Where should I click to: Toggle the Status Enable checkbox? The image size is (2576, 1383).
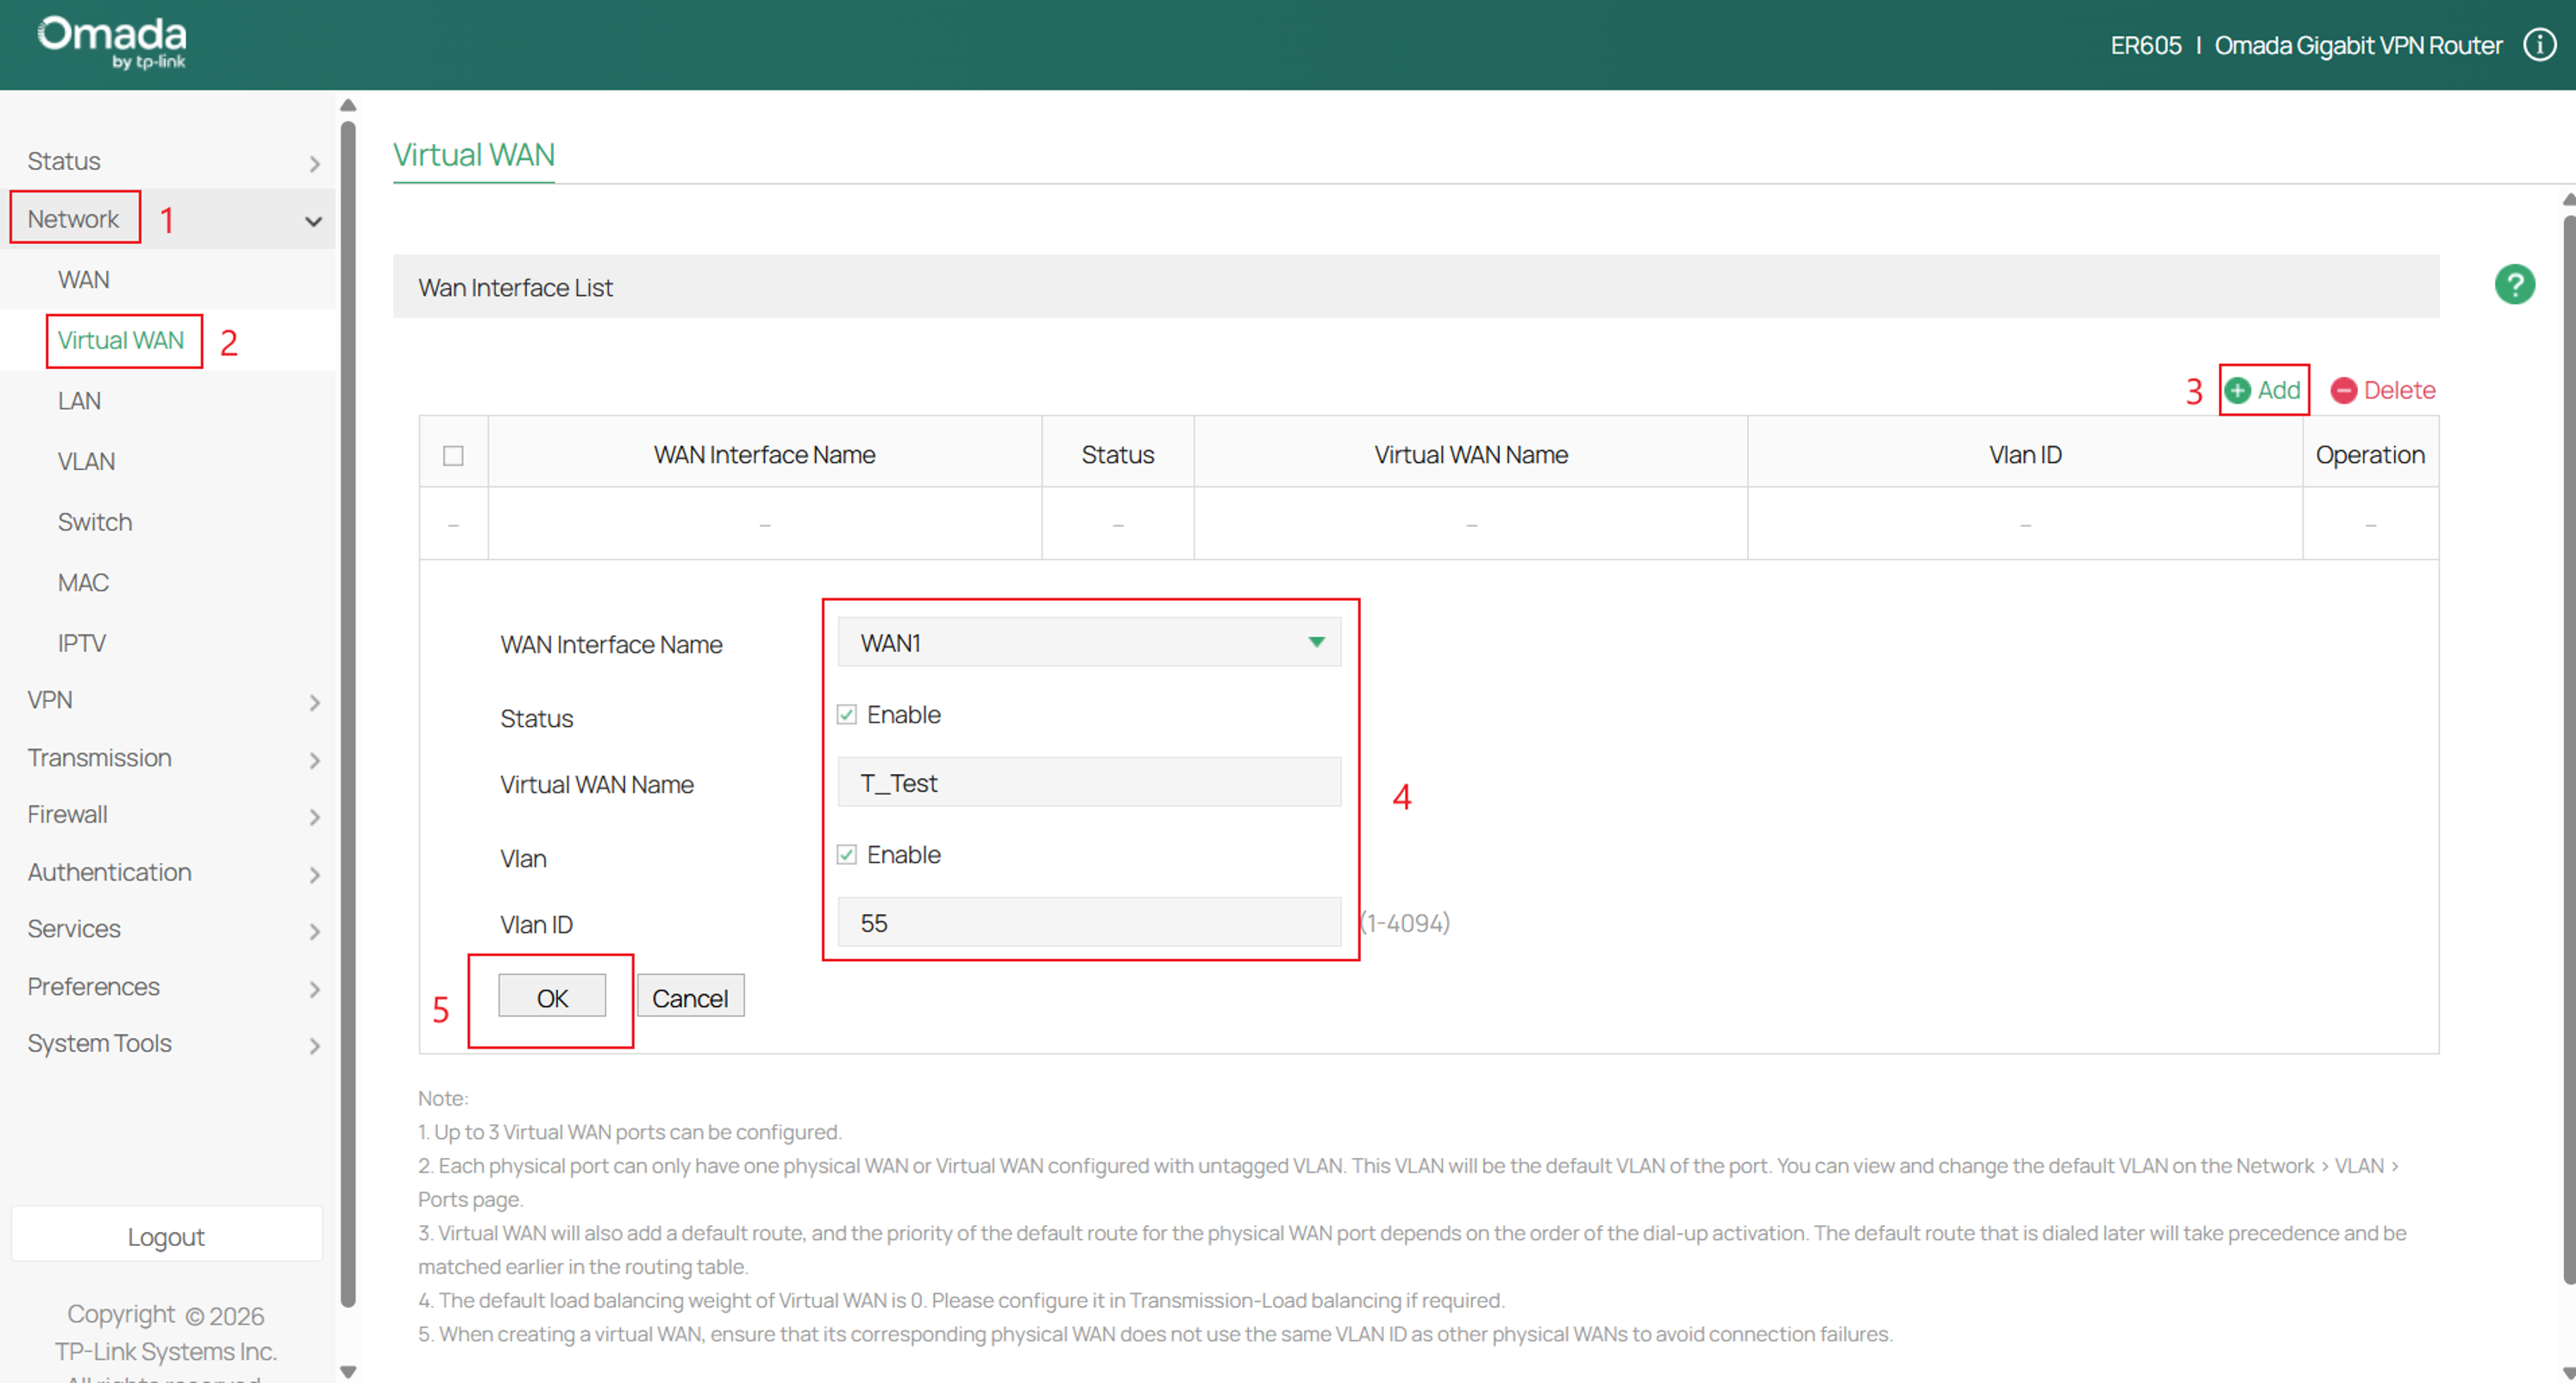point(846,714)
